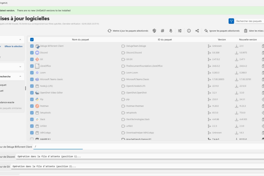The width and height of the screenshot is (264, 176).
Task: Click Effacer la sélection link
Action: pos(13,46)
